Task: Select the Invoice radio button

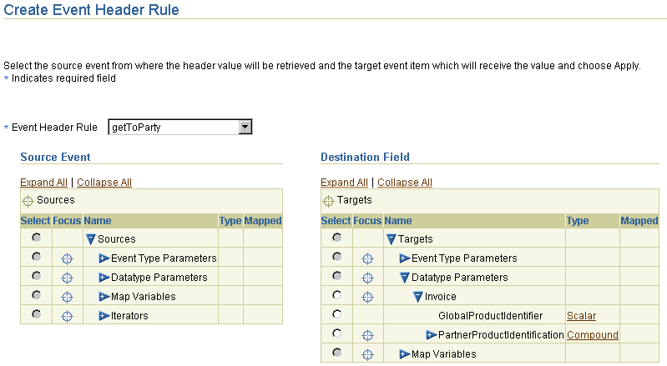Action: 337,295
